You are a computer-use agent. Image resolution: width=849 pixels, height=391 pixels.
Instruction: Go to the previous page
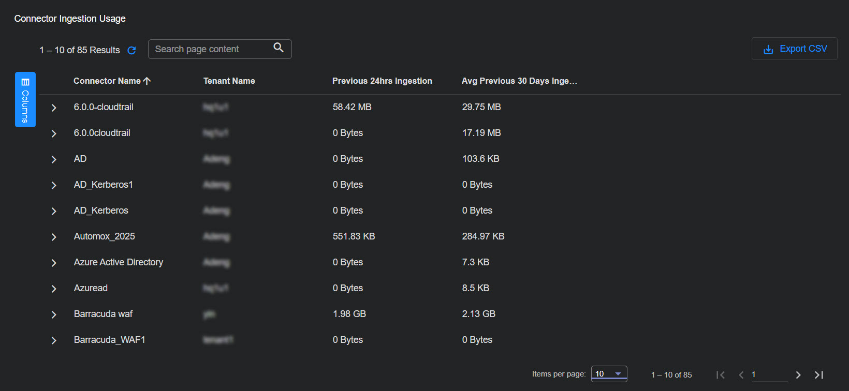click(x=741, y=375)
